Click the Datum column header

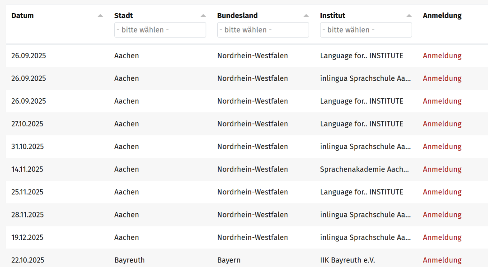23,16
